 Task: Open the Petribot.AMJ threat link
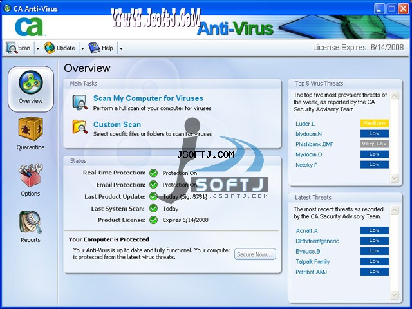pos(311,272)
